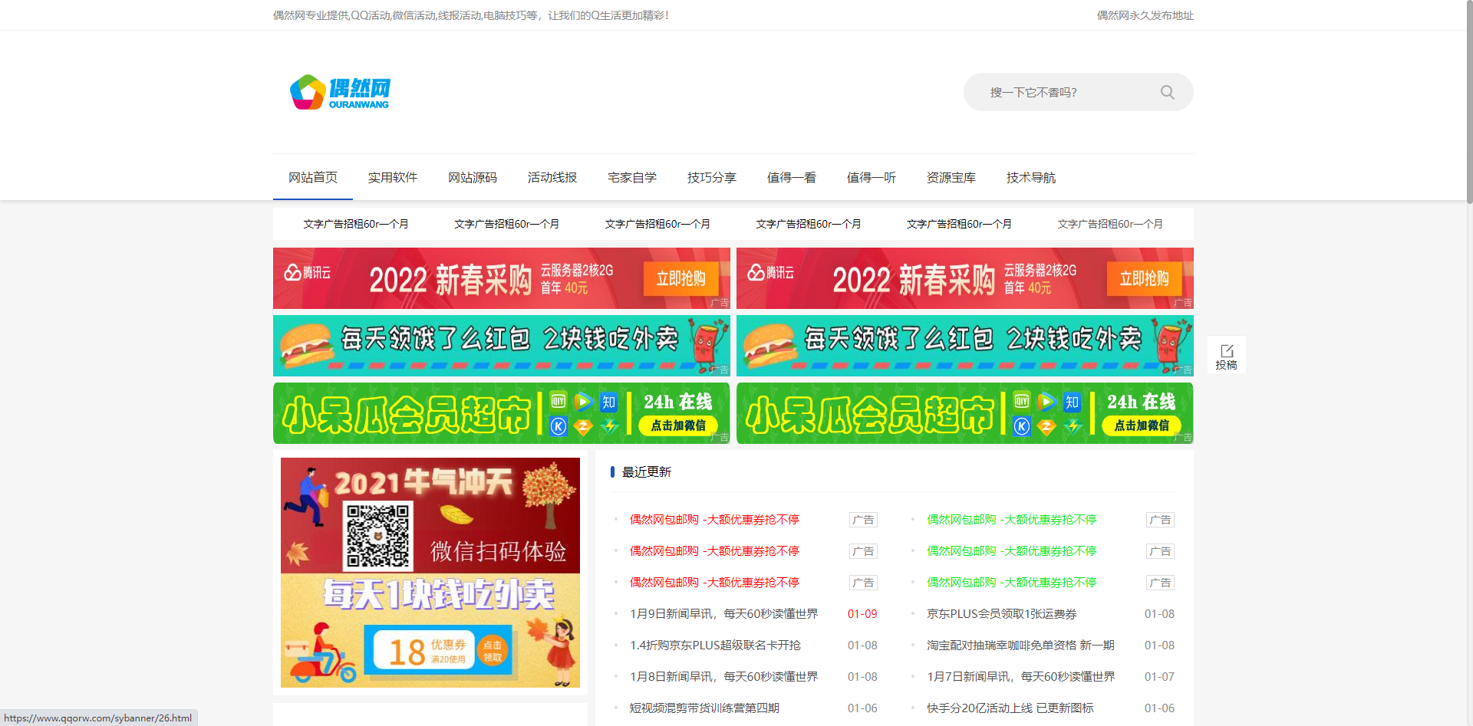Click the 偶然网 site logo
Viewport: 1473px width, 726px height.
click(340, 92)
